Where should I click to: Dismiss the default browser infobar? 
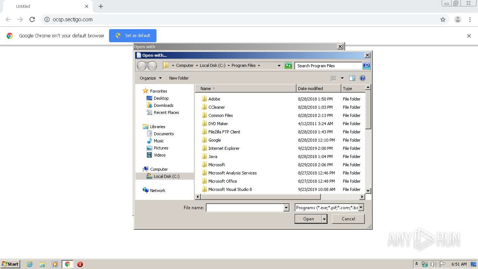[x=469, y=36]
